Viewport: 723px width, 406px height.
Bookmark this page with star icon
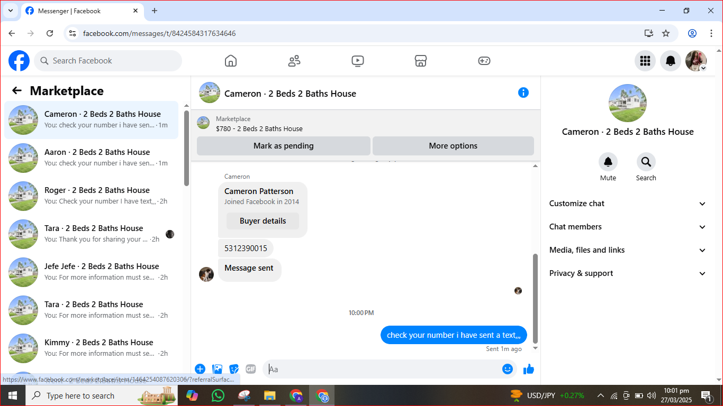click(x=666, y=33)
